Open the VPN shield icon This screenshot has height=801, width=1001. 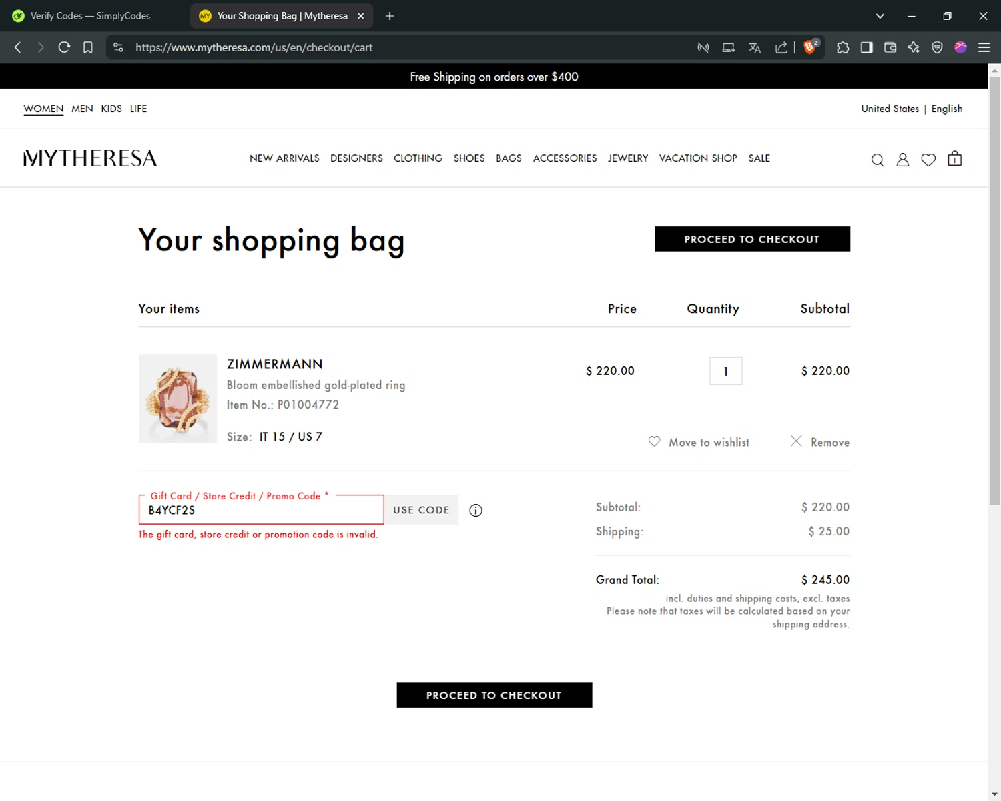[937, 47]
